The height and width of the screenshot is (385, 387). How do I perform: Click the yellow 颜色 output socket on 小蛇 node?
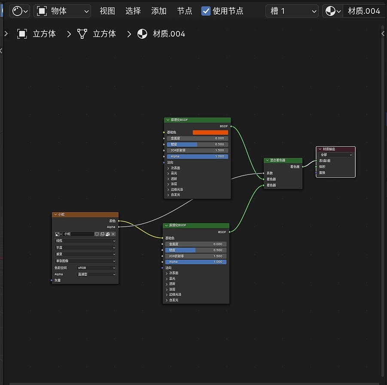tap(119, 221)
